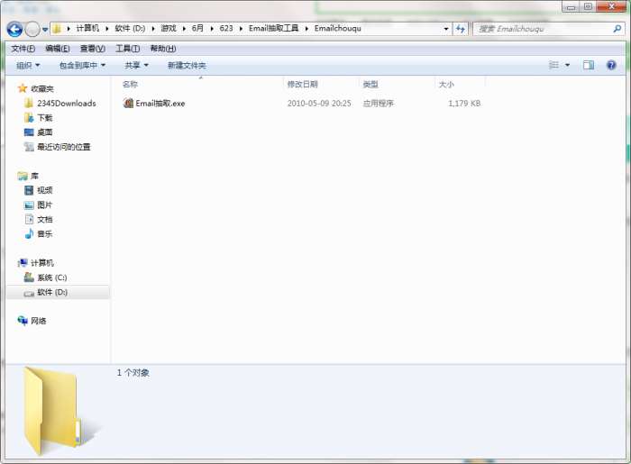Click the blue help question icon
This screenshot has width=631, height=464.
click(611, 65)
